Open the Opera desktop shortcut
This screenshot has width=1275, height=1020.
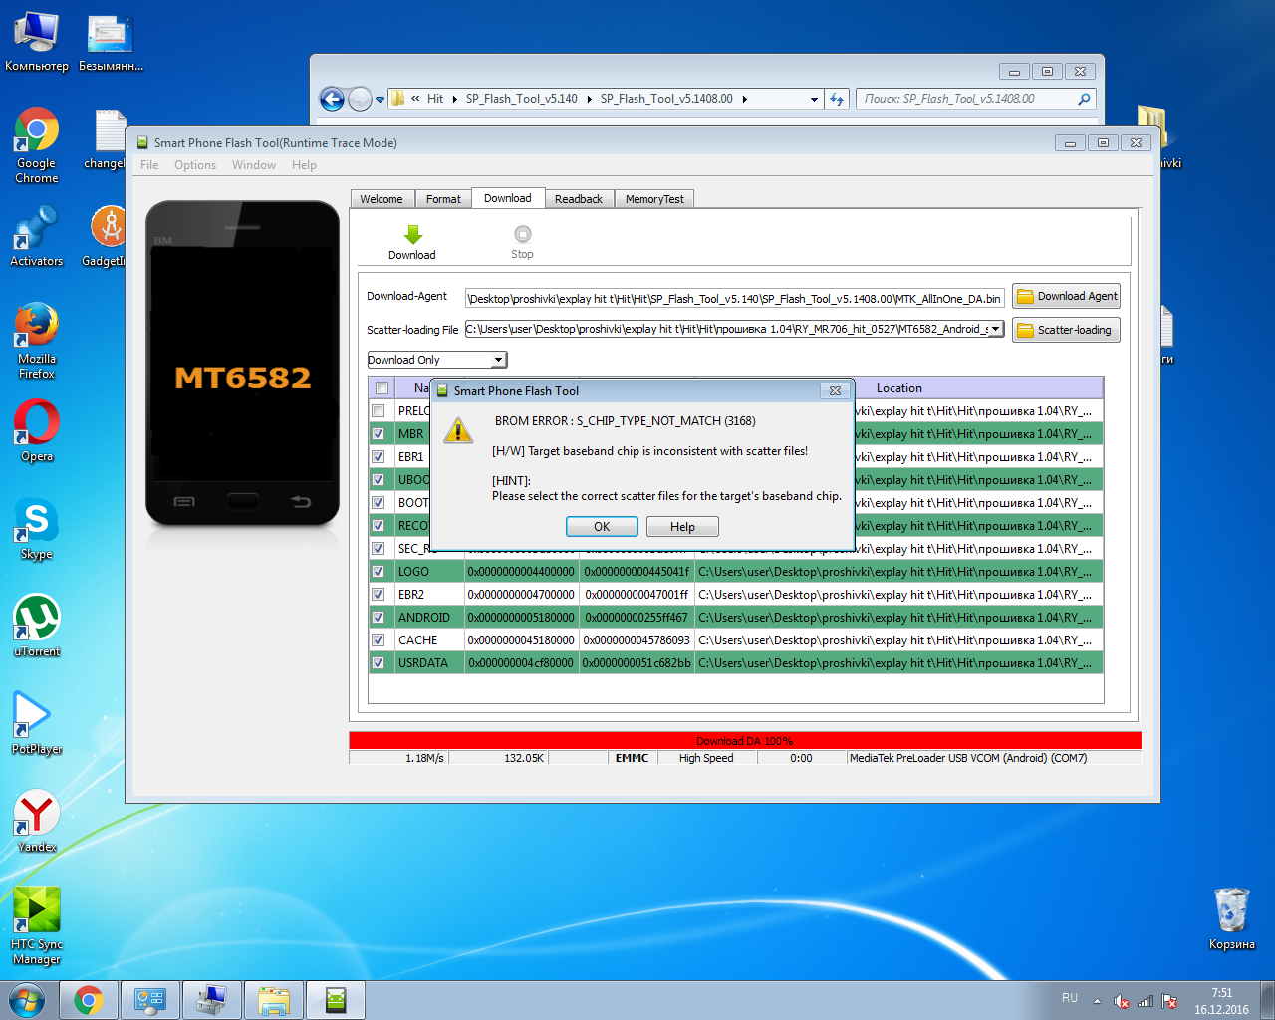tap(37, 423)
